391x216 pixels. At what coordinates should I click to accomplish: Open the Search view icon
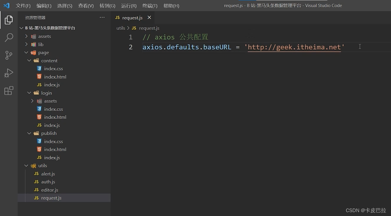9,37
